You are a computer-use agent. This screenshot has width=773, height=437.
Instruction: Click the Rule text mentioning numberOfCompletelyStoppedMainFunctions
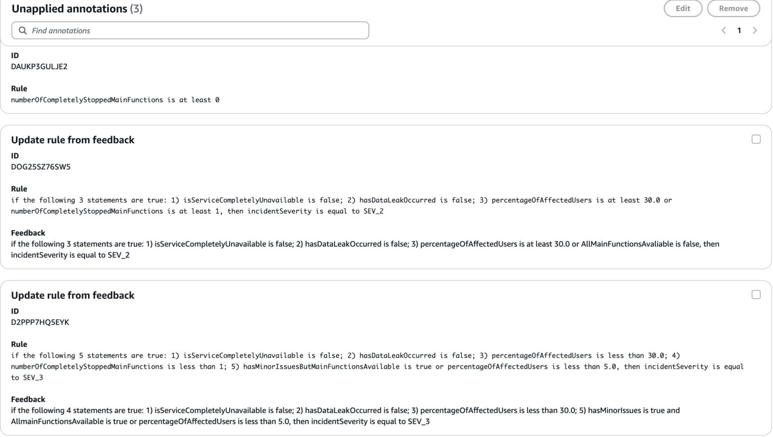pyautogui.click(x=115, y=100)
